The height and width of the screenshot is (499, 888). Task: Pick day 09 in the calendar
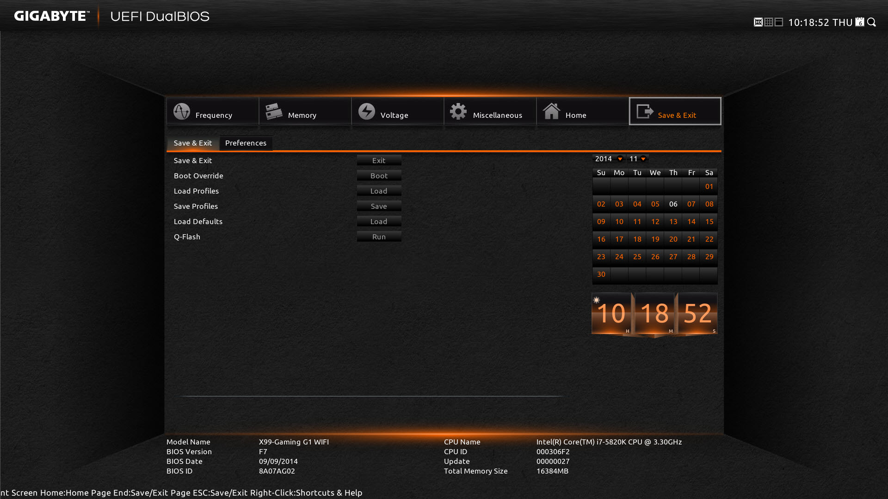click(x=601, y=222)
